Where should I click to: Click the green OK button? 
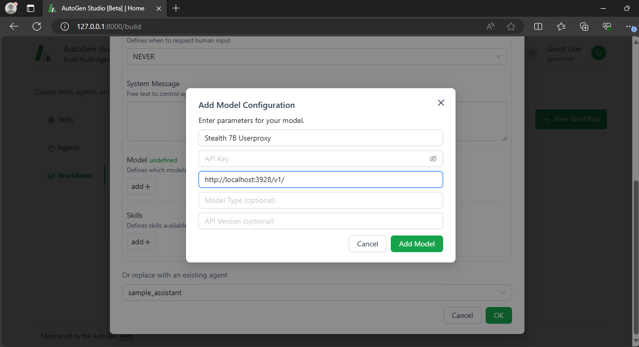[499, 315]
